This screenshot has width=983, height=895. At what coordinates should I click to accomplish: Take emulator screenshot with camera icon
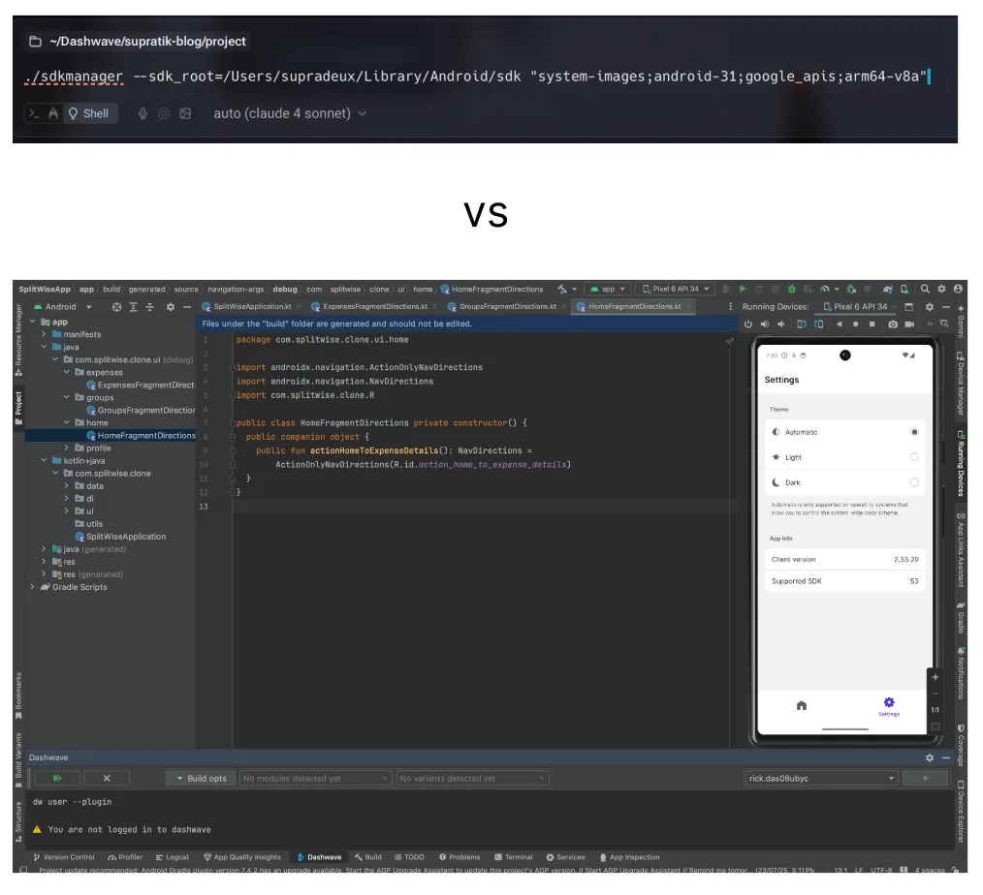[x=892, y=324]
